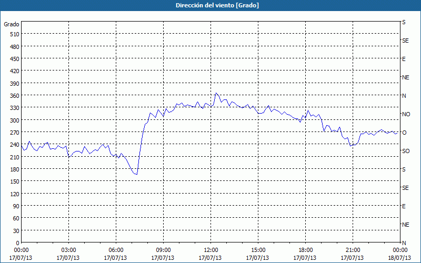
Task: Pick the "390" y-axis value
Action: click(15, 84)
